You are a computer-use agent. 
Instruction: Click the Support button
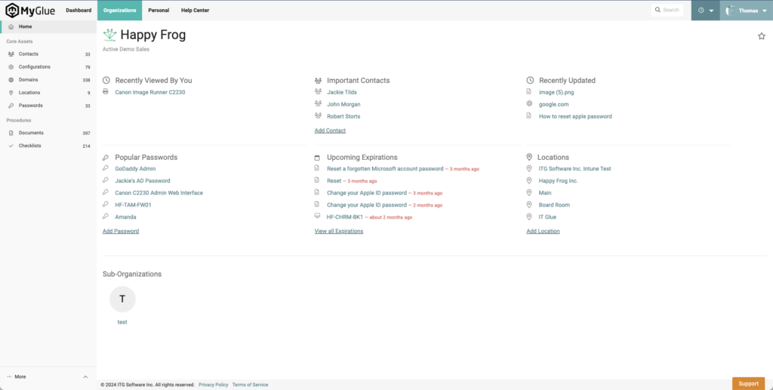[x=748, y=384]
